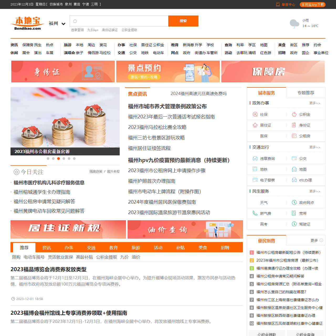Click the orange 搜索 button
Image resolution: width=336 pixels, height=336 pixels.
point(183,21)
